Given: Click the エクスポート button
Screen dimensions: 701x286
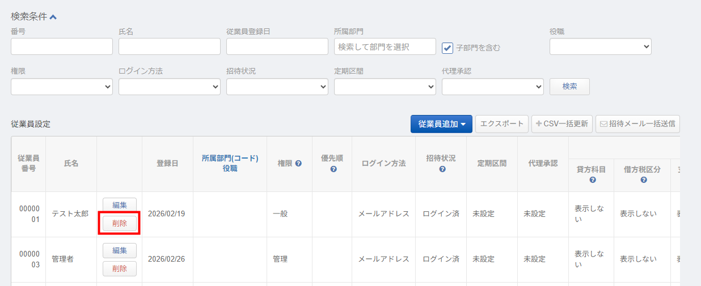Looking at the screenshot, I should pyautogui.click(x=501, y=124).
